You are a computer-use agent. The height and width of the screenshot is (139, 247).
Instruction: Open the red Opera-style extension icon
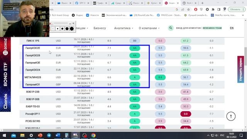pos(196,9)
